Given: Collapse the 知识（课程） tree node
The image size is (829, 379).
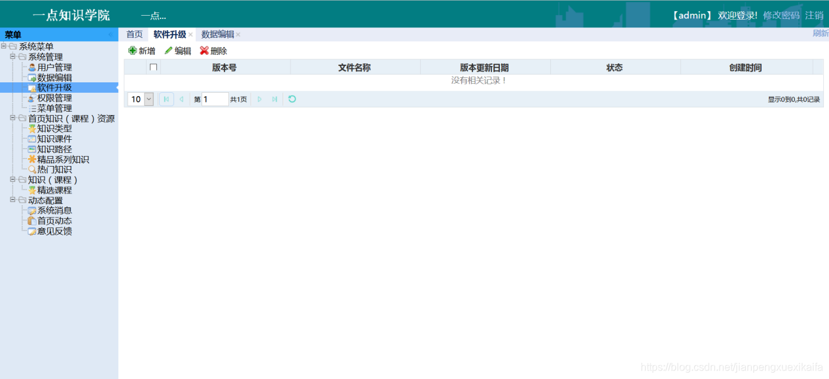Looking at the screenshot, I should (x=13, y=180).
